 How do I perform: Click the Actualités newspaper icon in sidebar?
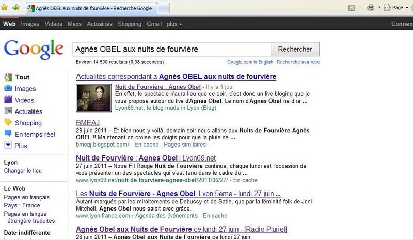tap(8, 111)
